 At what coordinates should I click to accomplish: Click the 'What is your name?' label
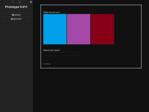[x=52, y=50]
